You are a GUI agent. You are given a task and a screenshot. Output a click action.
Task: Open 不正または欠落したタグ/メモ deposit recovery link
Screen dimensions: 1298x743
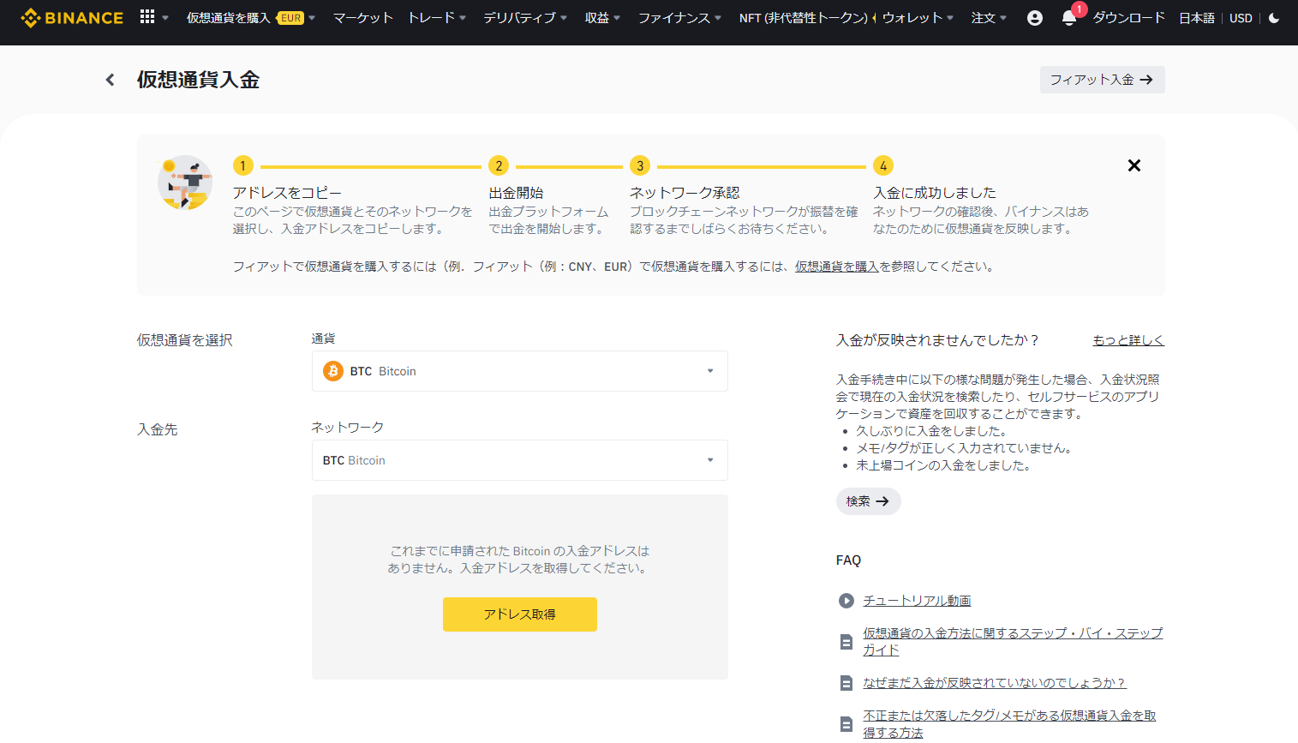click(x=1009, y=724)
